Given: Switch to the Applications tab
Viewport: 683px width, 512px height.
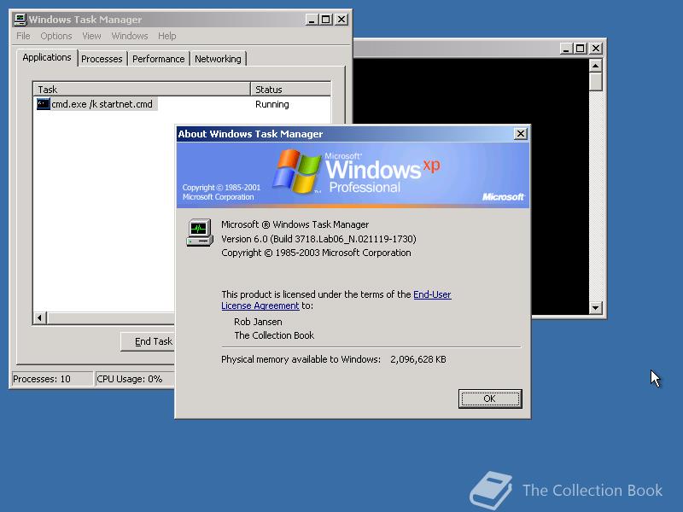Looking at the screenshot, I should tap(47, 57).
